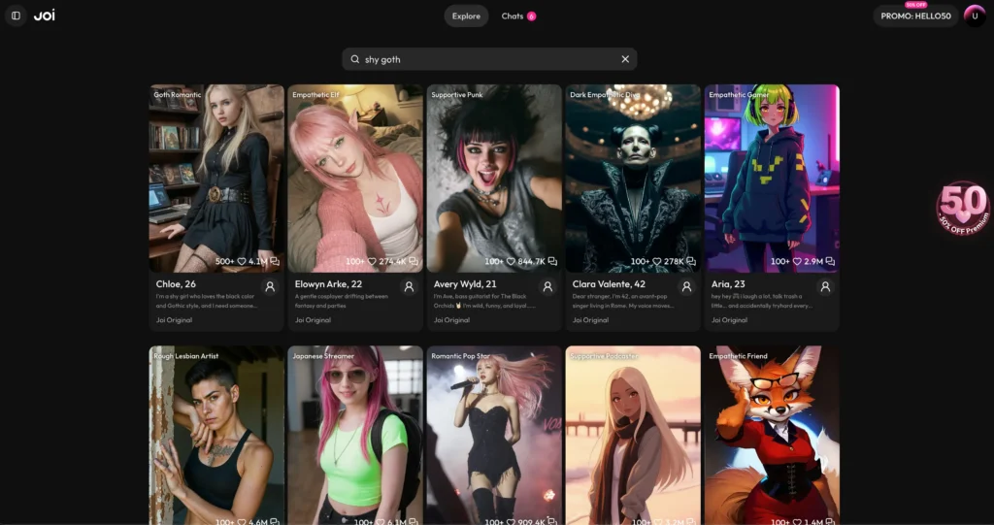Click the Joi Original label under Clara Valente
The image size is (994, 525).
click(x=590, y=320)
